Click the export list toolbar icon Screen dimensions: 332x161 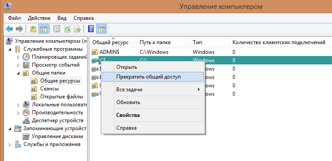point(77,29)
